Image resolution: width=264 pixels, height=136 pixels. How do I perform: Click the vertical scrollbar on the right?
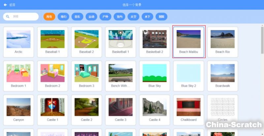point(262,40)
